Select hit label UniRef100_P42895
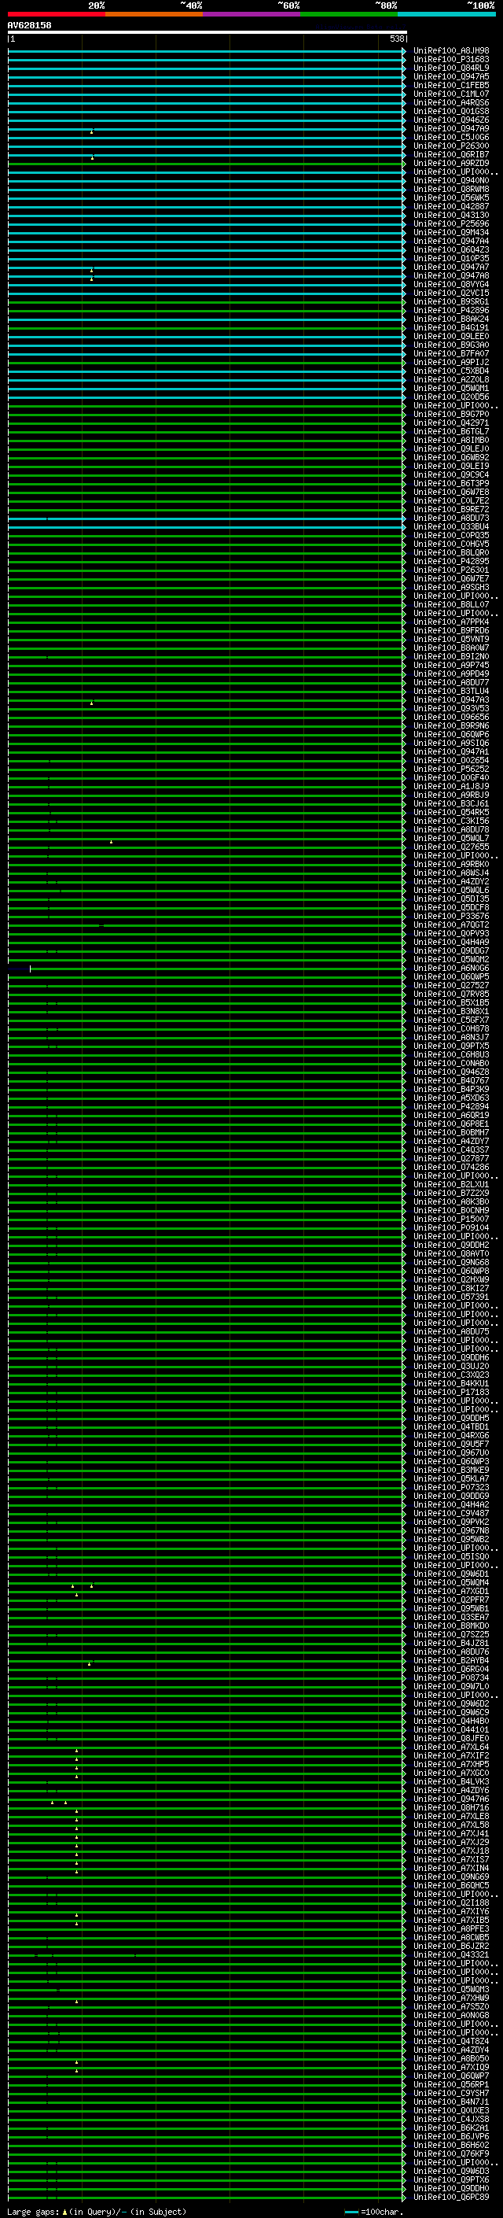The width and height of the screenshot is (503, 2218). [451, 562]
